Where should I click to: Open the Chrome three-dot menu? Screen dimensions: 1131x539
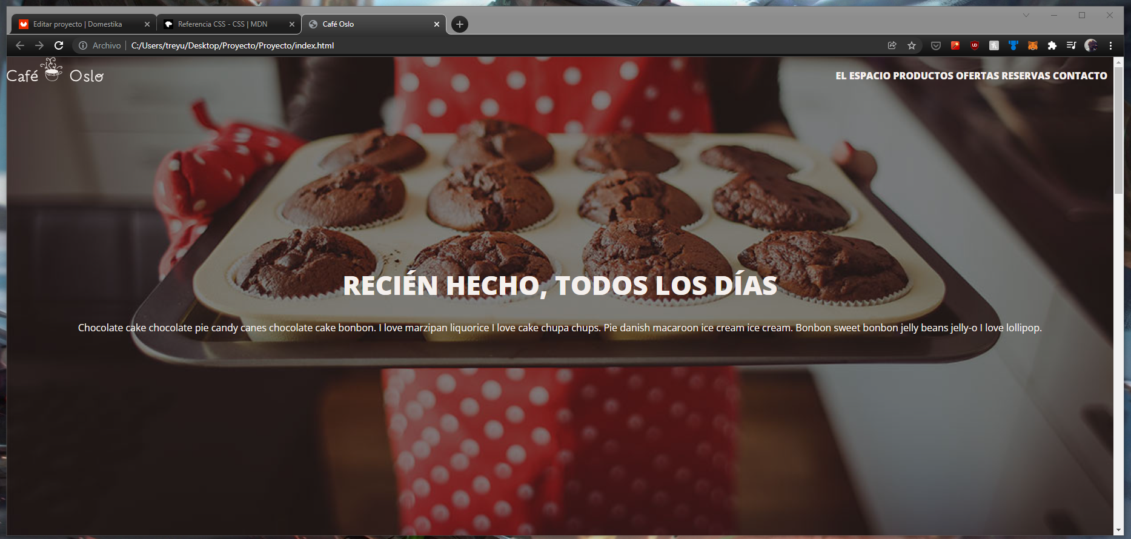point(1110,45)
